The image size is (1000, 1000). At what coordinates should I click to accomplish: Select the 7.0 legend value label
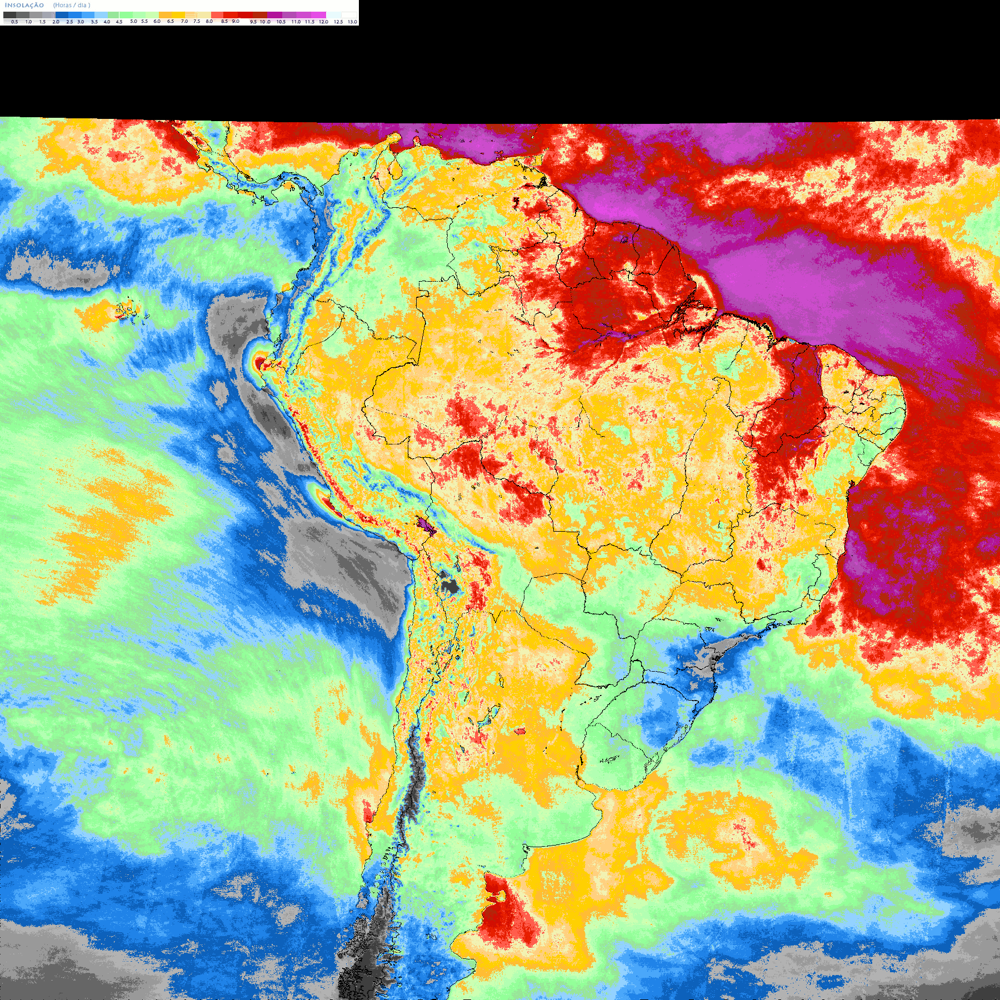(184, 21)
